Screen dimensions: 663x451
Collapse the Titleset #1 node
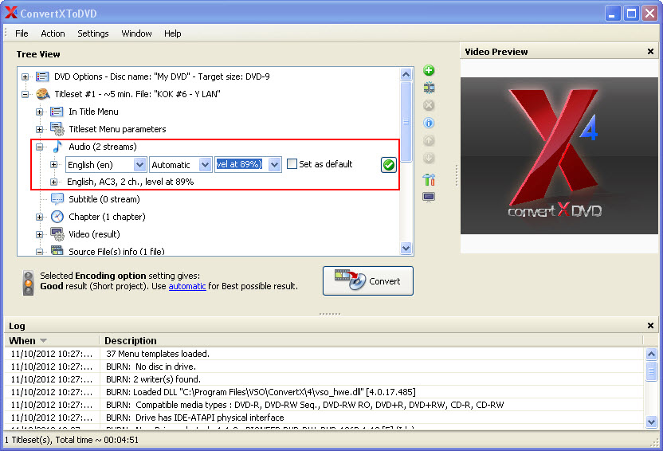coord(25,94)
